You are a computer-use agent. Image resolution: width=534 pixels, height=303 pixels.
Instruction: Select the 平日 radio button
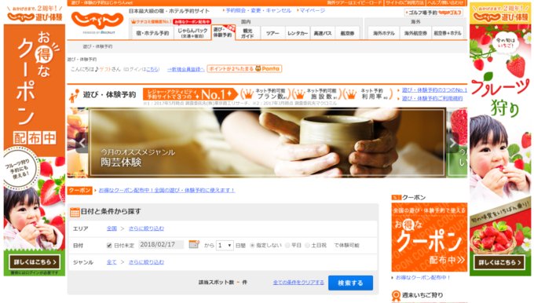pos(287,245)
